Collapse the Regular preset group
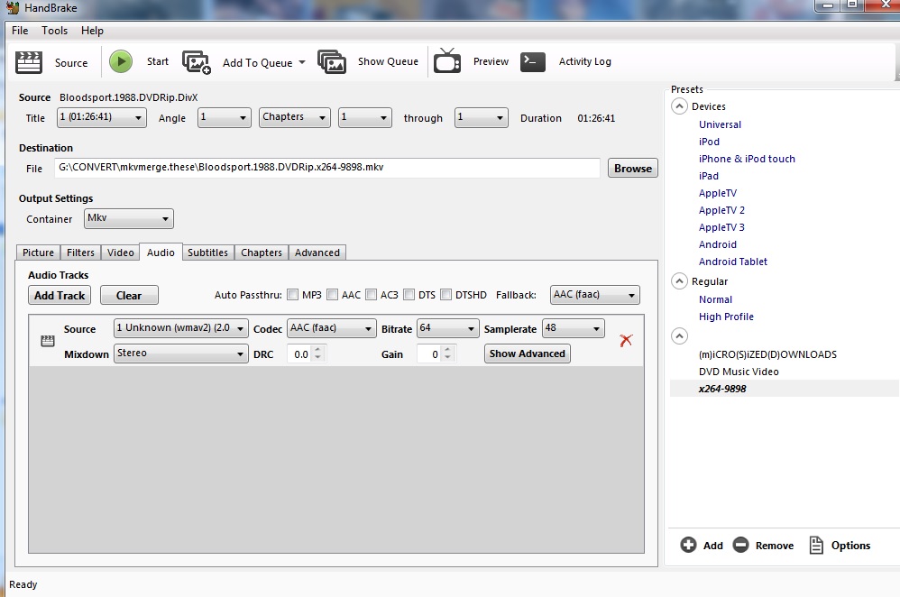900x597 pixels. click(x=679, y=281)
